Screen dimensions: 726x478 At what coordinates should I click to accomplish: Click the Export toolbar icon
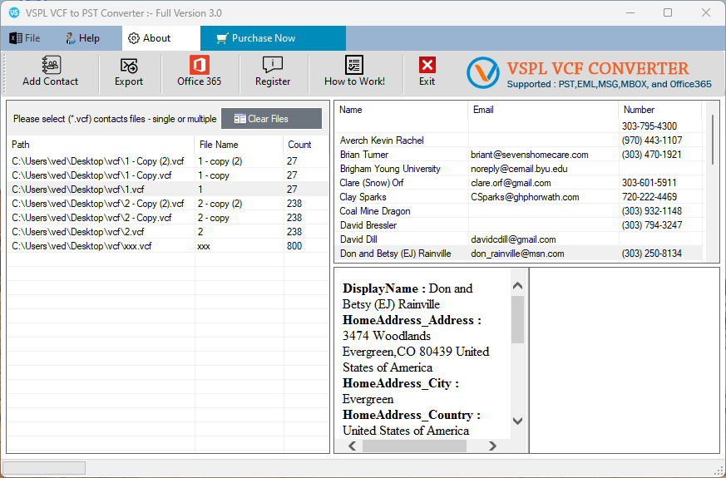pyautogui.click(x=129, y=66)
